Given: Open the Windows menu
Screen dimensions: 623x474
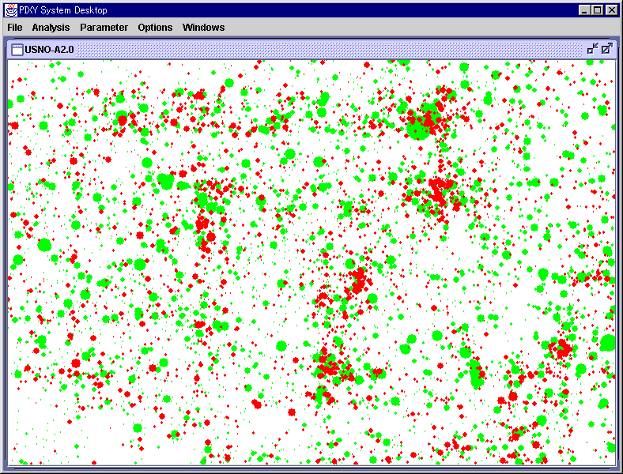Looking at the screenshot, I should (203, 28).
